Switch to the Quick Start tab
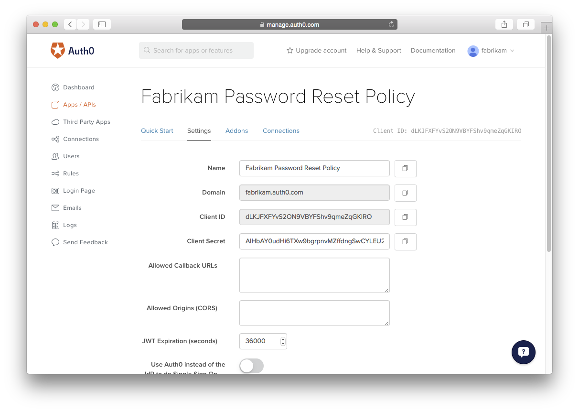Image resolution: width=579 pixels, height=412 pixels. click(x=157, y=130)
